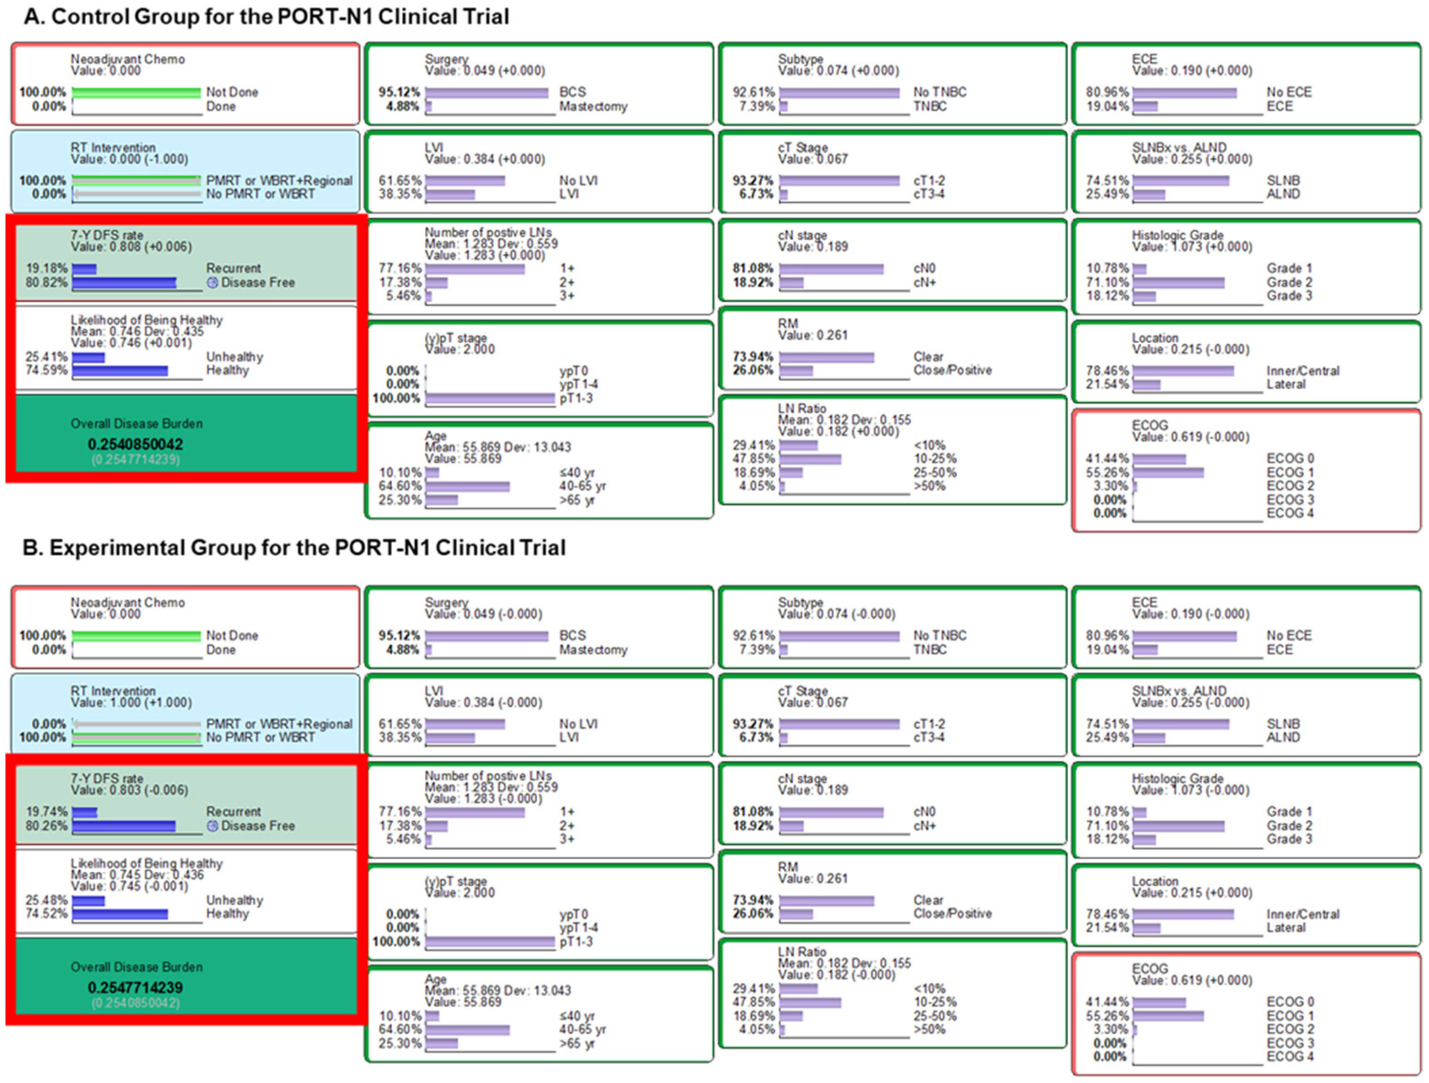This screenshot has width=1429, height=1083.
Task: Click Overall Disease Burden value in panel B
Action: click(x=135, y=987)
